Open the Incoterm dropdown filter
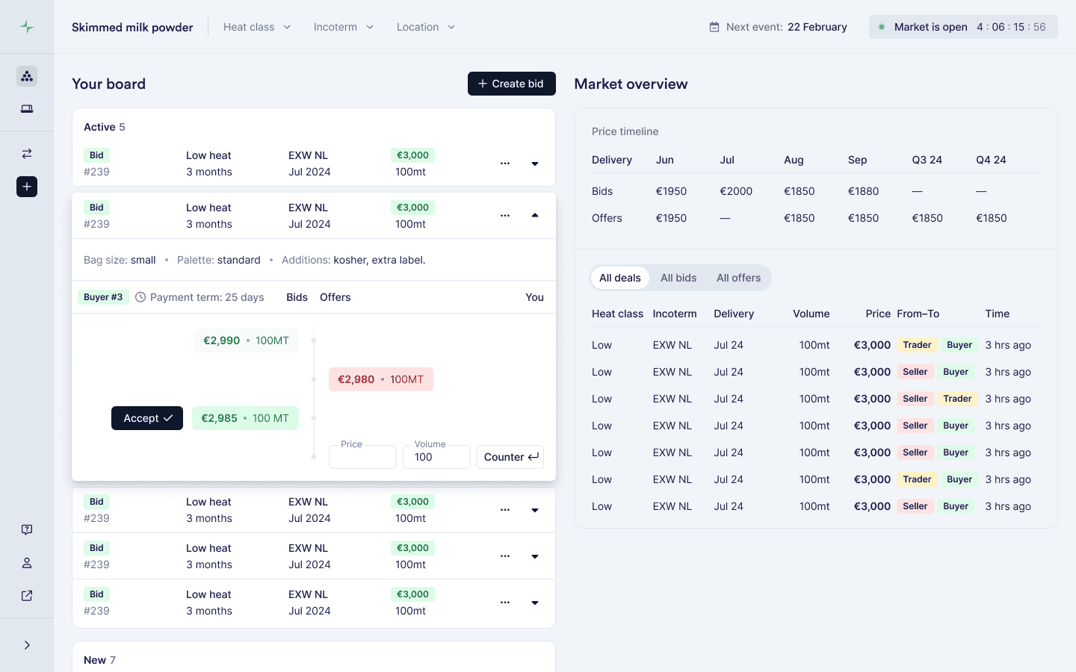This screenshot has width=1076, height=672. click(x=344, y=27)
